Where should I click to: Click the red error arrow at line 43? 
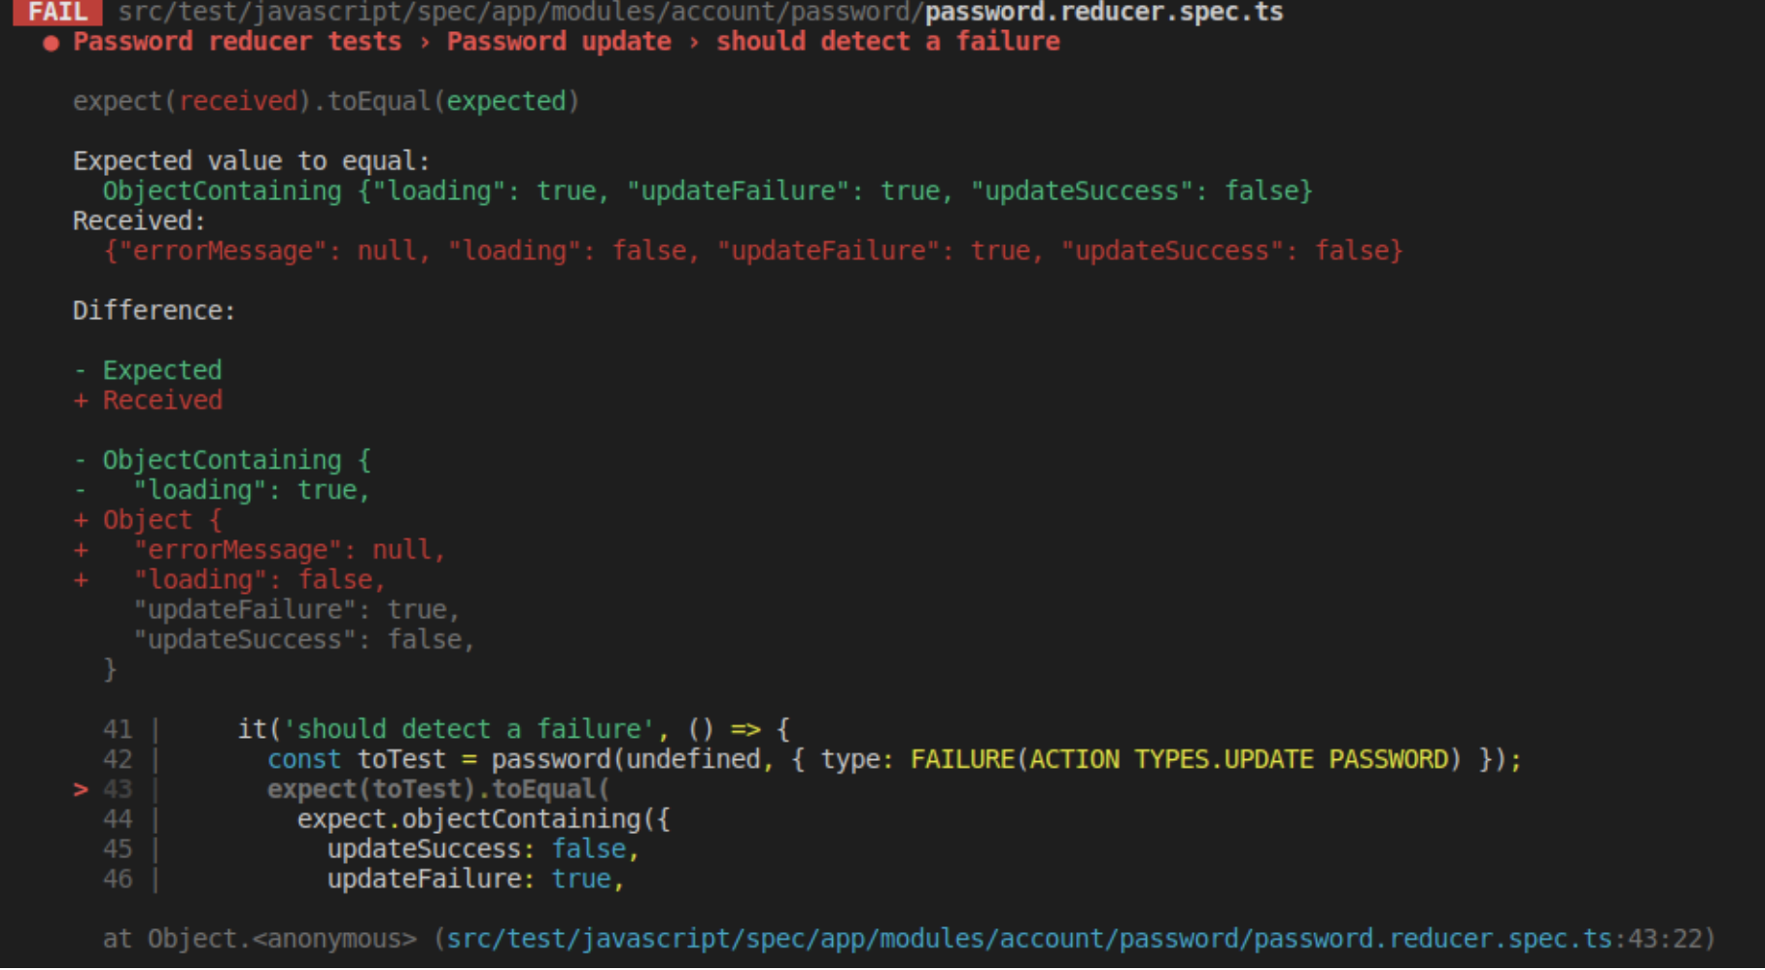click(x=80, y=789)
